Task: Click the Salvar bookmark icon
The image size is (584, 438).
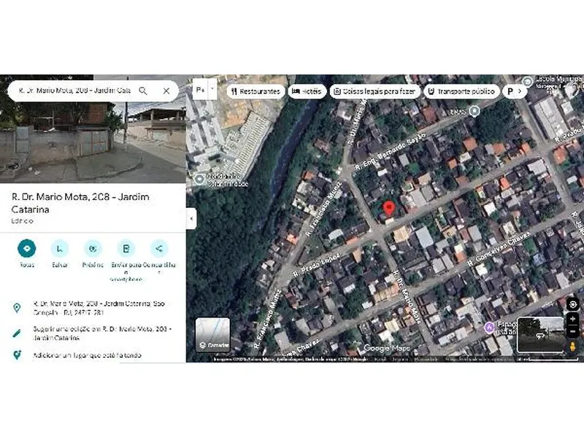Action: click(60, 248)
